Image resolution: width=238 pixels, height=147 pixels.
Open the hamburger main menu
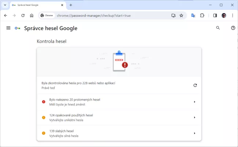pyautogui.click(x=8, y=28)
